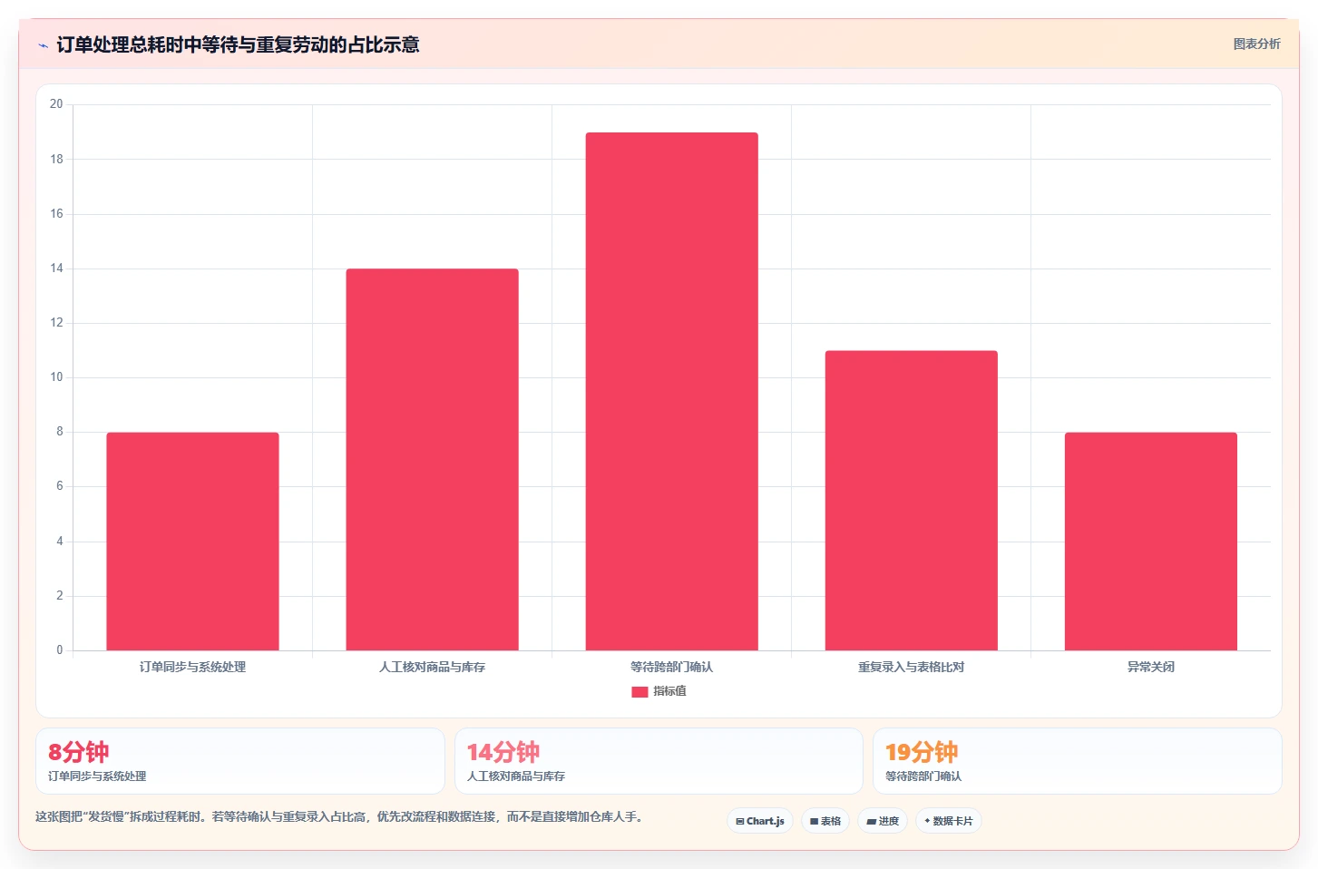Click the 图表分析 label in the header
The height and width of the screenshot is (869, 1318).
1256,44
